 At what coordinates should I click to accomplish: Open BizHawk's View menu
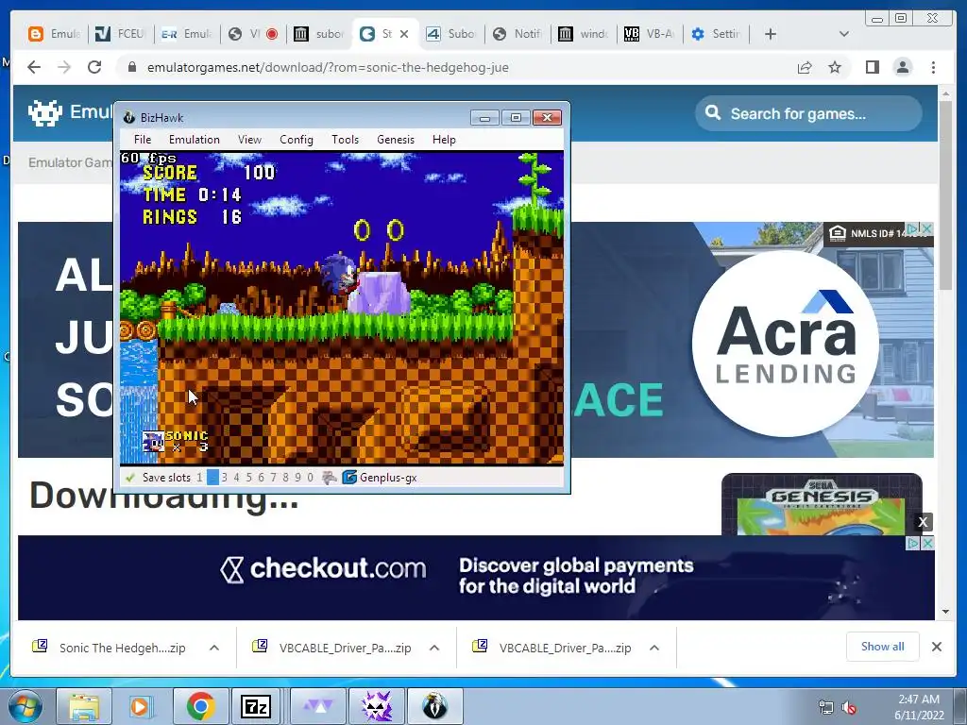pos(249,140)
